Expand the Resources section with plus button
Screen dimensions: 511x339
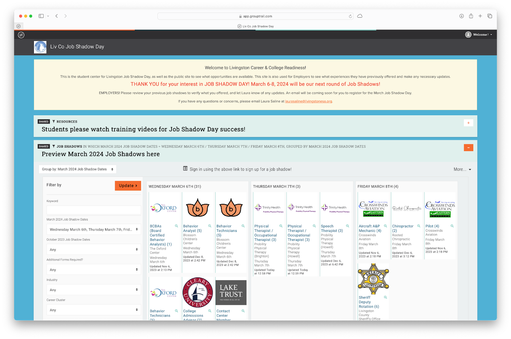tap(468, 123)
